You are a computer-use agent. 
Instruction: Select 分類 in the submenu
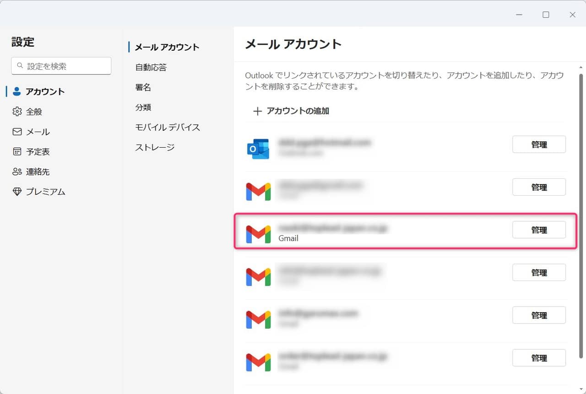(143, 107)
